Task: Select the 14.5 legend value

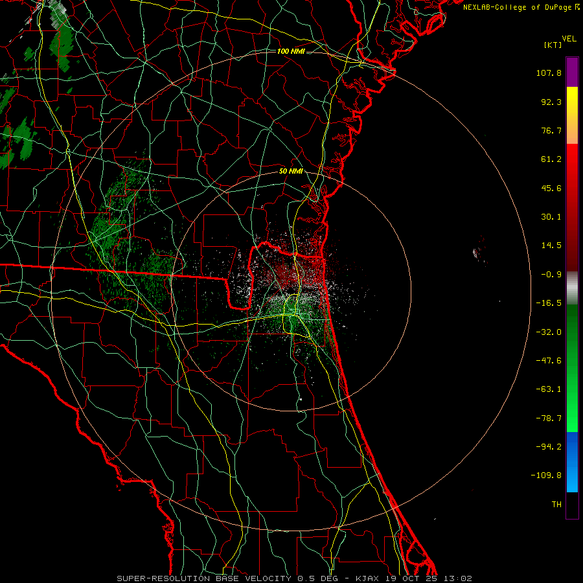Action: click(x=551, y=246)
